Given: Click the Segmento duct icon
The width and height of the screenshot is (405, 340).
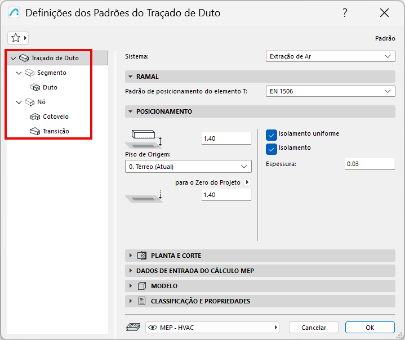Looking at the screenshot, I should (x=29, y=73).
